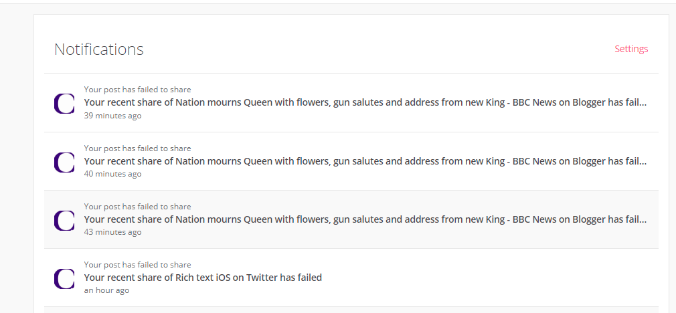Open the Rich text iOS on Twitter failed notification
Viewport: 676px width, 313px height.
coord(203,278)
